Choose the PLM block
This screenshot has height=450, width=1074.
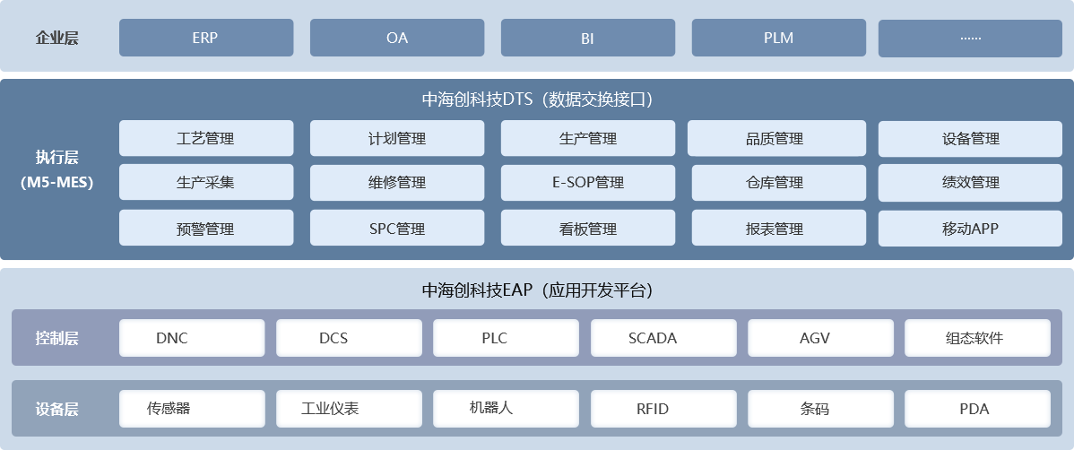[x=779, y=38]
